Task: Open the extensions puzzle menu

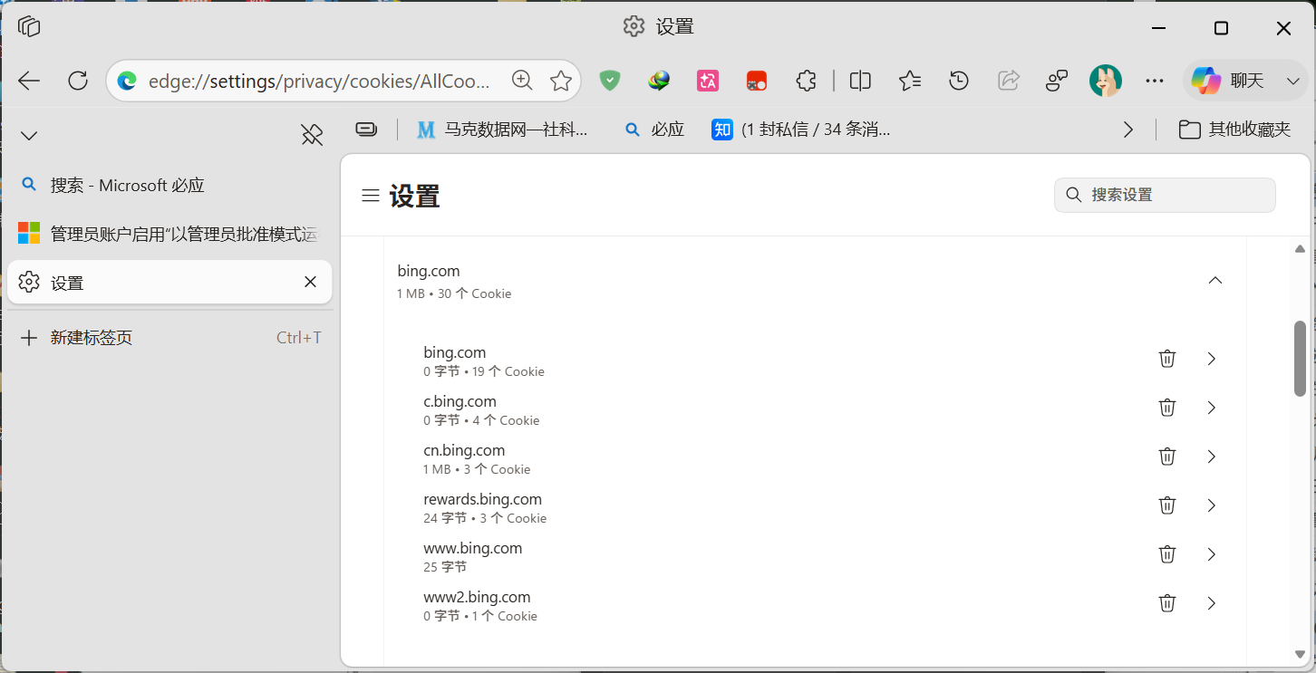Action: (806, 81)
